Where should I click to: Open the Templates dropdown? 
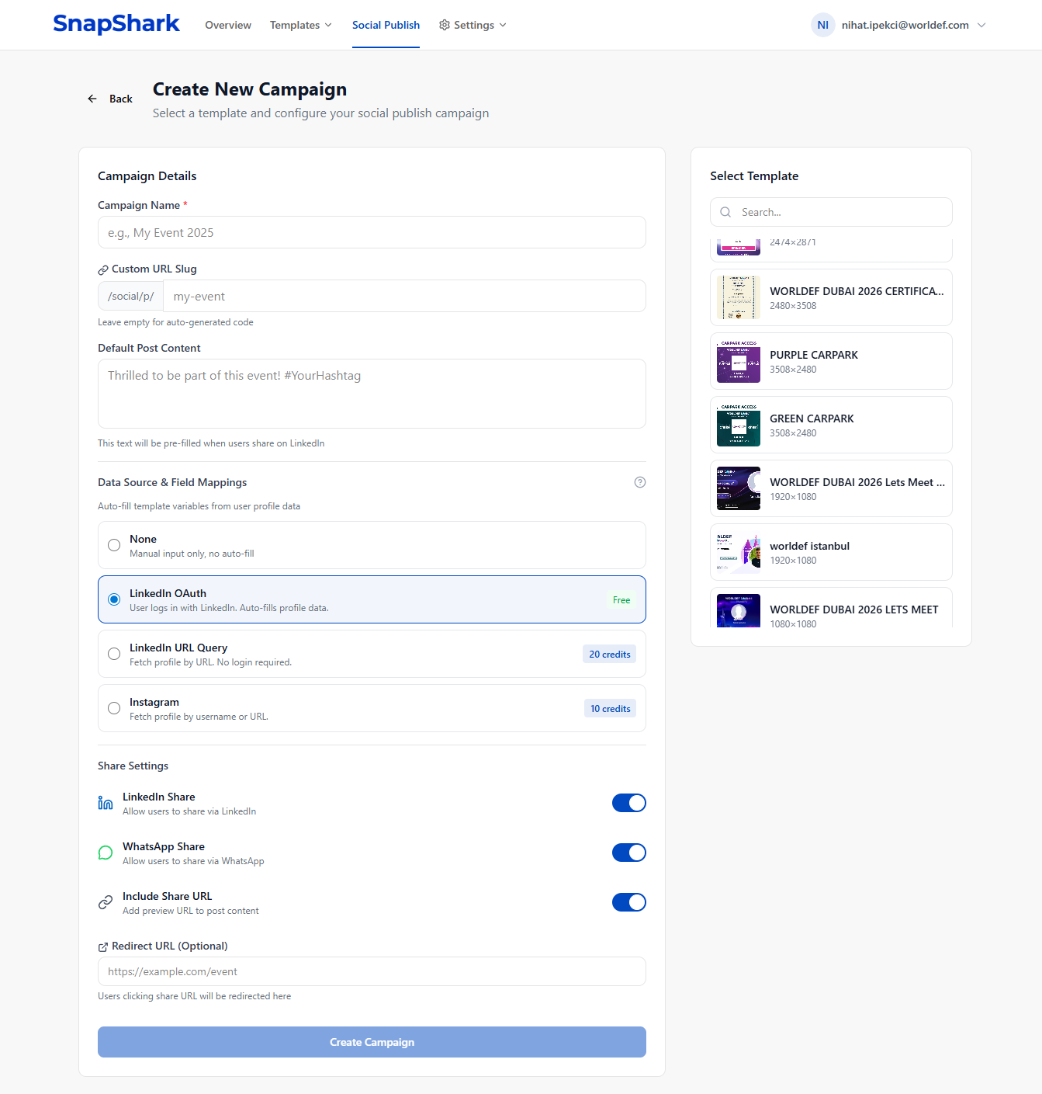pos(301,25)
